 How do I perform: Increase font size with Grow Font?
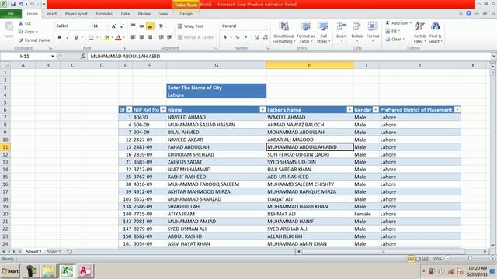tap(114, 26)
